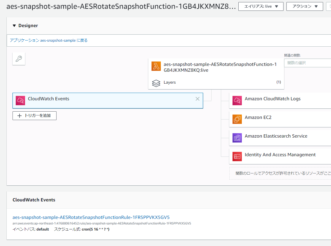This screenshot has width=331, height=246.
Task: Click the Amazon EC2 icon
Action: point(237,119)
